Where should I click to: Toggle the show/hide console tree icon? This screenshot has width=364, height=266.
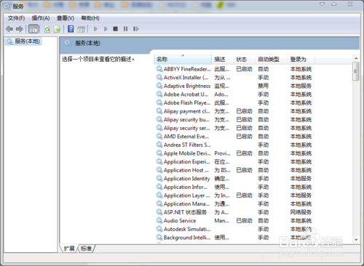33,29
